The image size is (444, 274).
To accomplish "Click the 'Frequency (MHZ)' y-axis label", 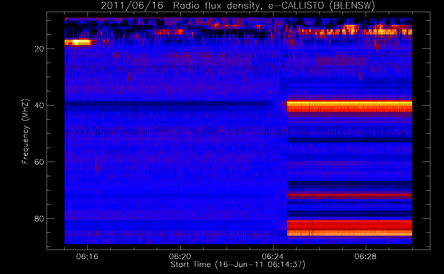I will [25, 132].
